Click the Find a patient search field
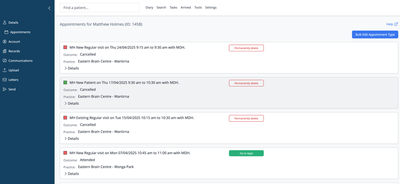Image resolution: width=400 pixels, height=184 pixels. coord(100,7)
